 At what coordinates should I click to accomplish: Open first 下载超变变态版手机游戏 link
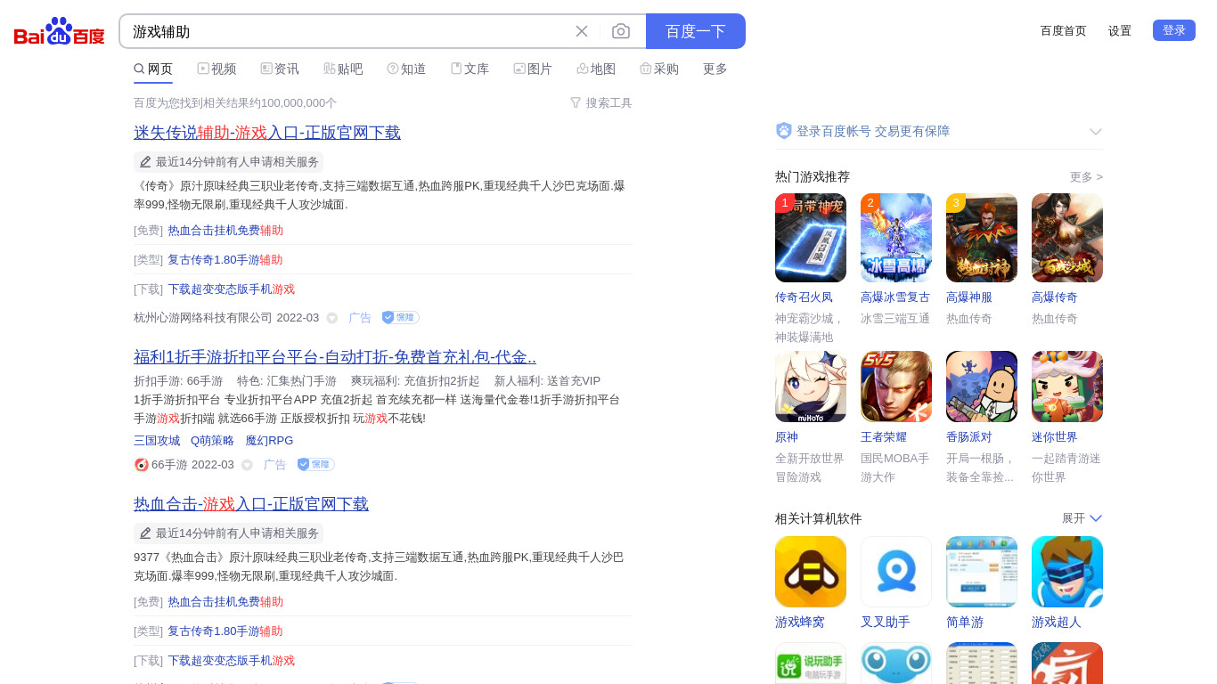(231, 289)
